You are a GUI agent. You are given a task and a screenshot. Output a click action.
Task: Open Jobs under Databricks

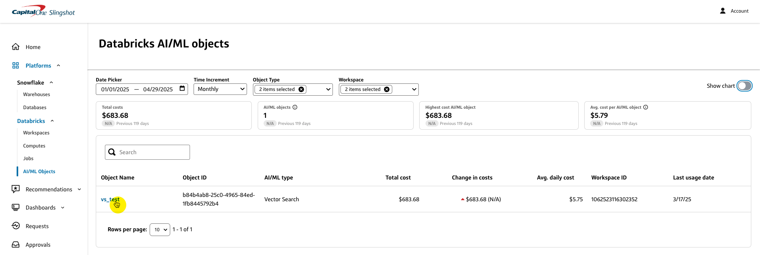click(x=28, y=159)
